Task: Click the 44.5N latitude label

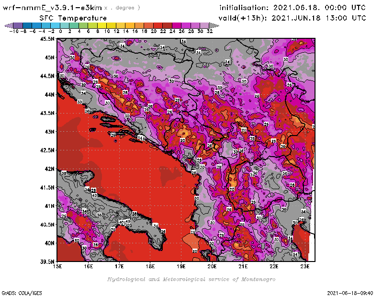Action: click(47, 76)
